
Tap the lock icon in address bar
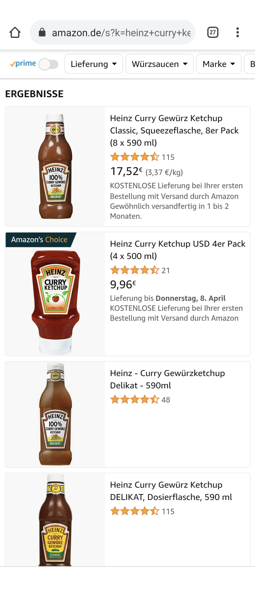point(42,32)
